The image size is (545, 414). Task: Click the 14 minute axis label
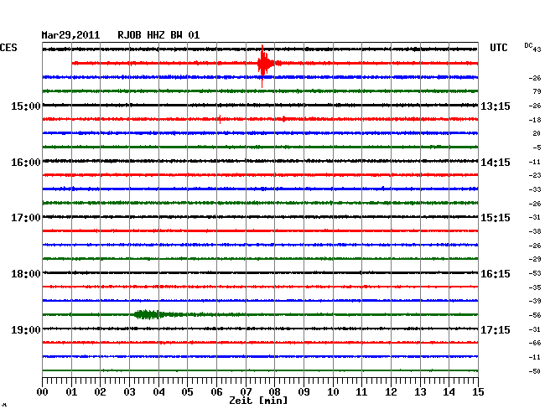point(449,392)
